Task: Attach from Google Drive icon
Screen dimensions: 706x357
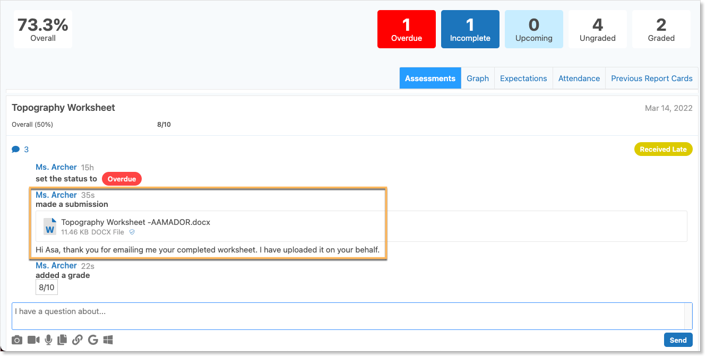Action: (93, 340)
